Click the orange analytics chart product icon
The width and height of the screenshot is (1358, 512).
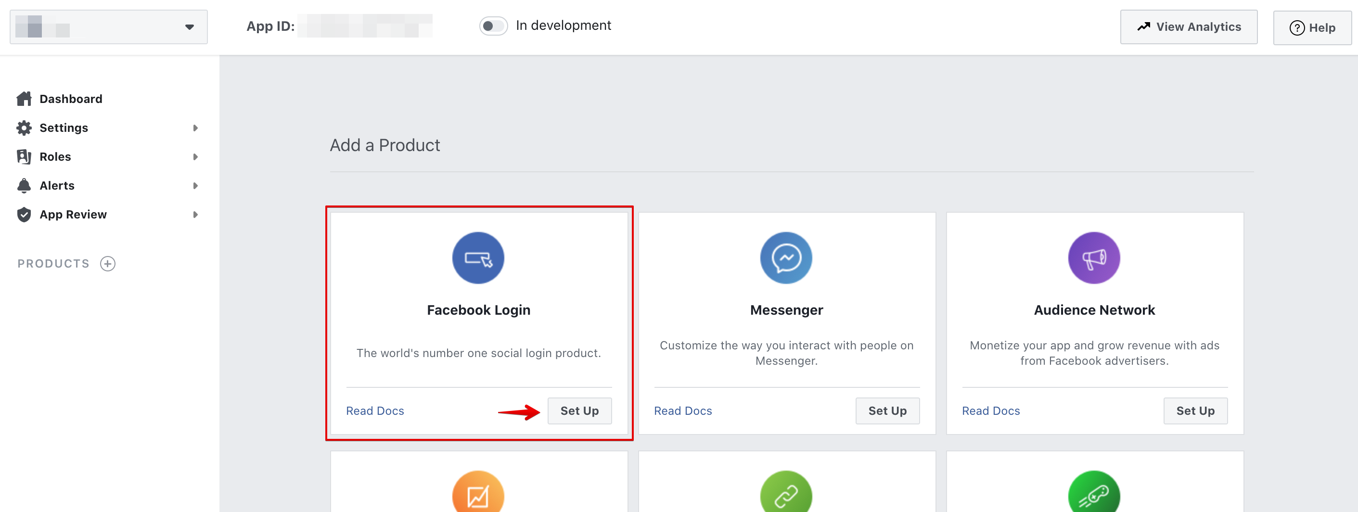(478, 492)
